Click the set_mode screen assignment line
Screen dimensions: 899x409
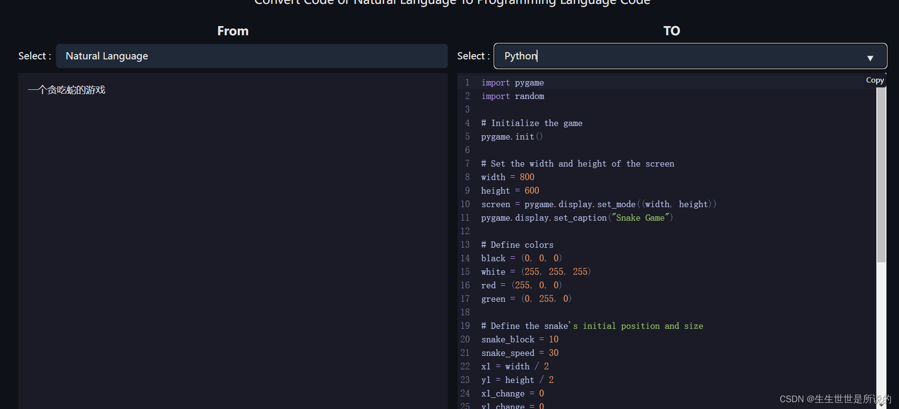pyautogui.click(x=599, y=204)
